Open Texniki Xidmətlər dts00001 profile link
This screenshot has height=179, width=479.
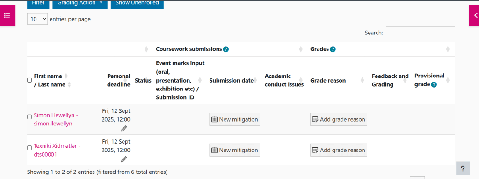click(x=57, y=150)
